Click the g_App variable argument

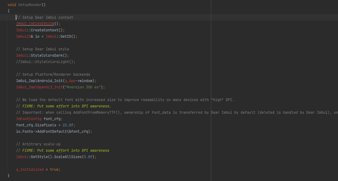click(x=70, y=81)
